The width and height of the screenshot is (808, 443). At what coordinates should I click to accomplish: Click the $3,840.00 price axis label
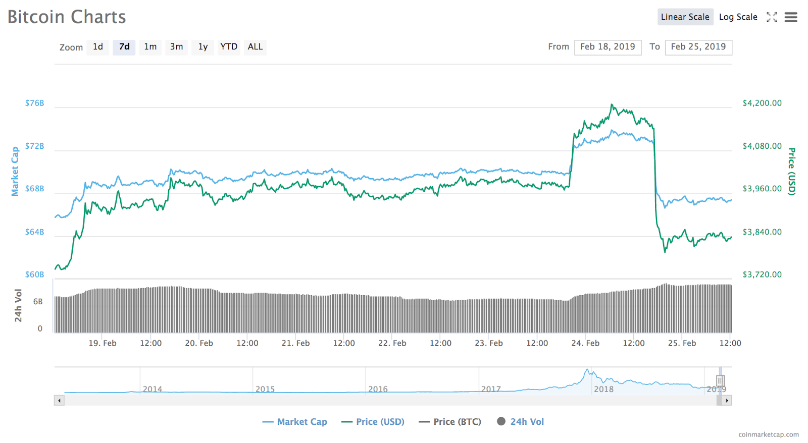762,232
